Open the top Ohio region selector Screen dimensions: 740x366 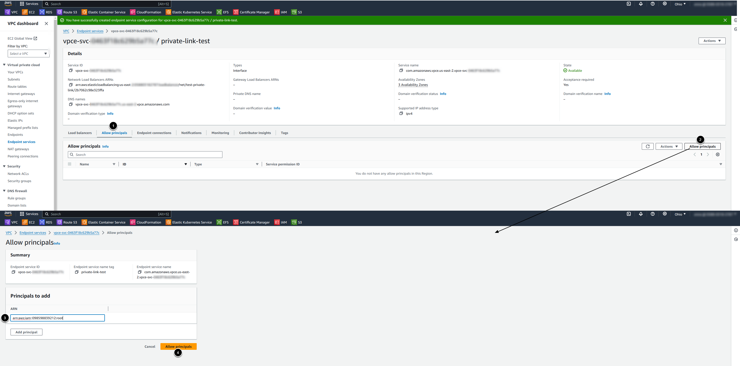pos(680,4)
